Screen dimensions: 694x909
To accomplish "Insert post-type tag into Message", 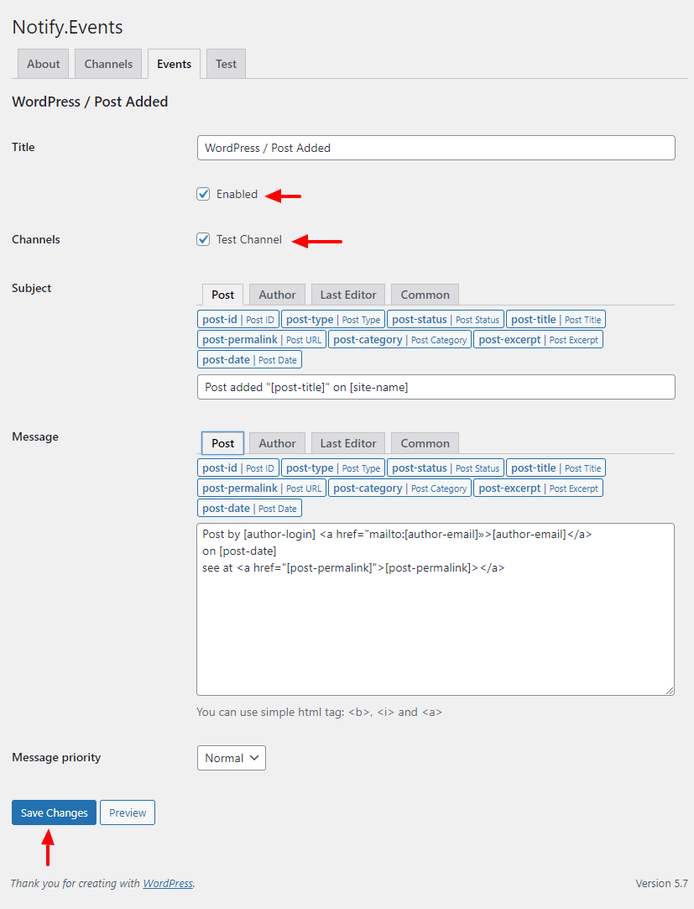I will coord(333,468).
